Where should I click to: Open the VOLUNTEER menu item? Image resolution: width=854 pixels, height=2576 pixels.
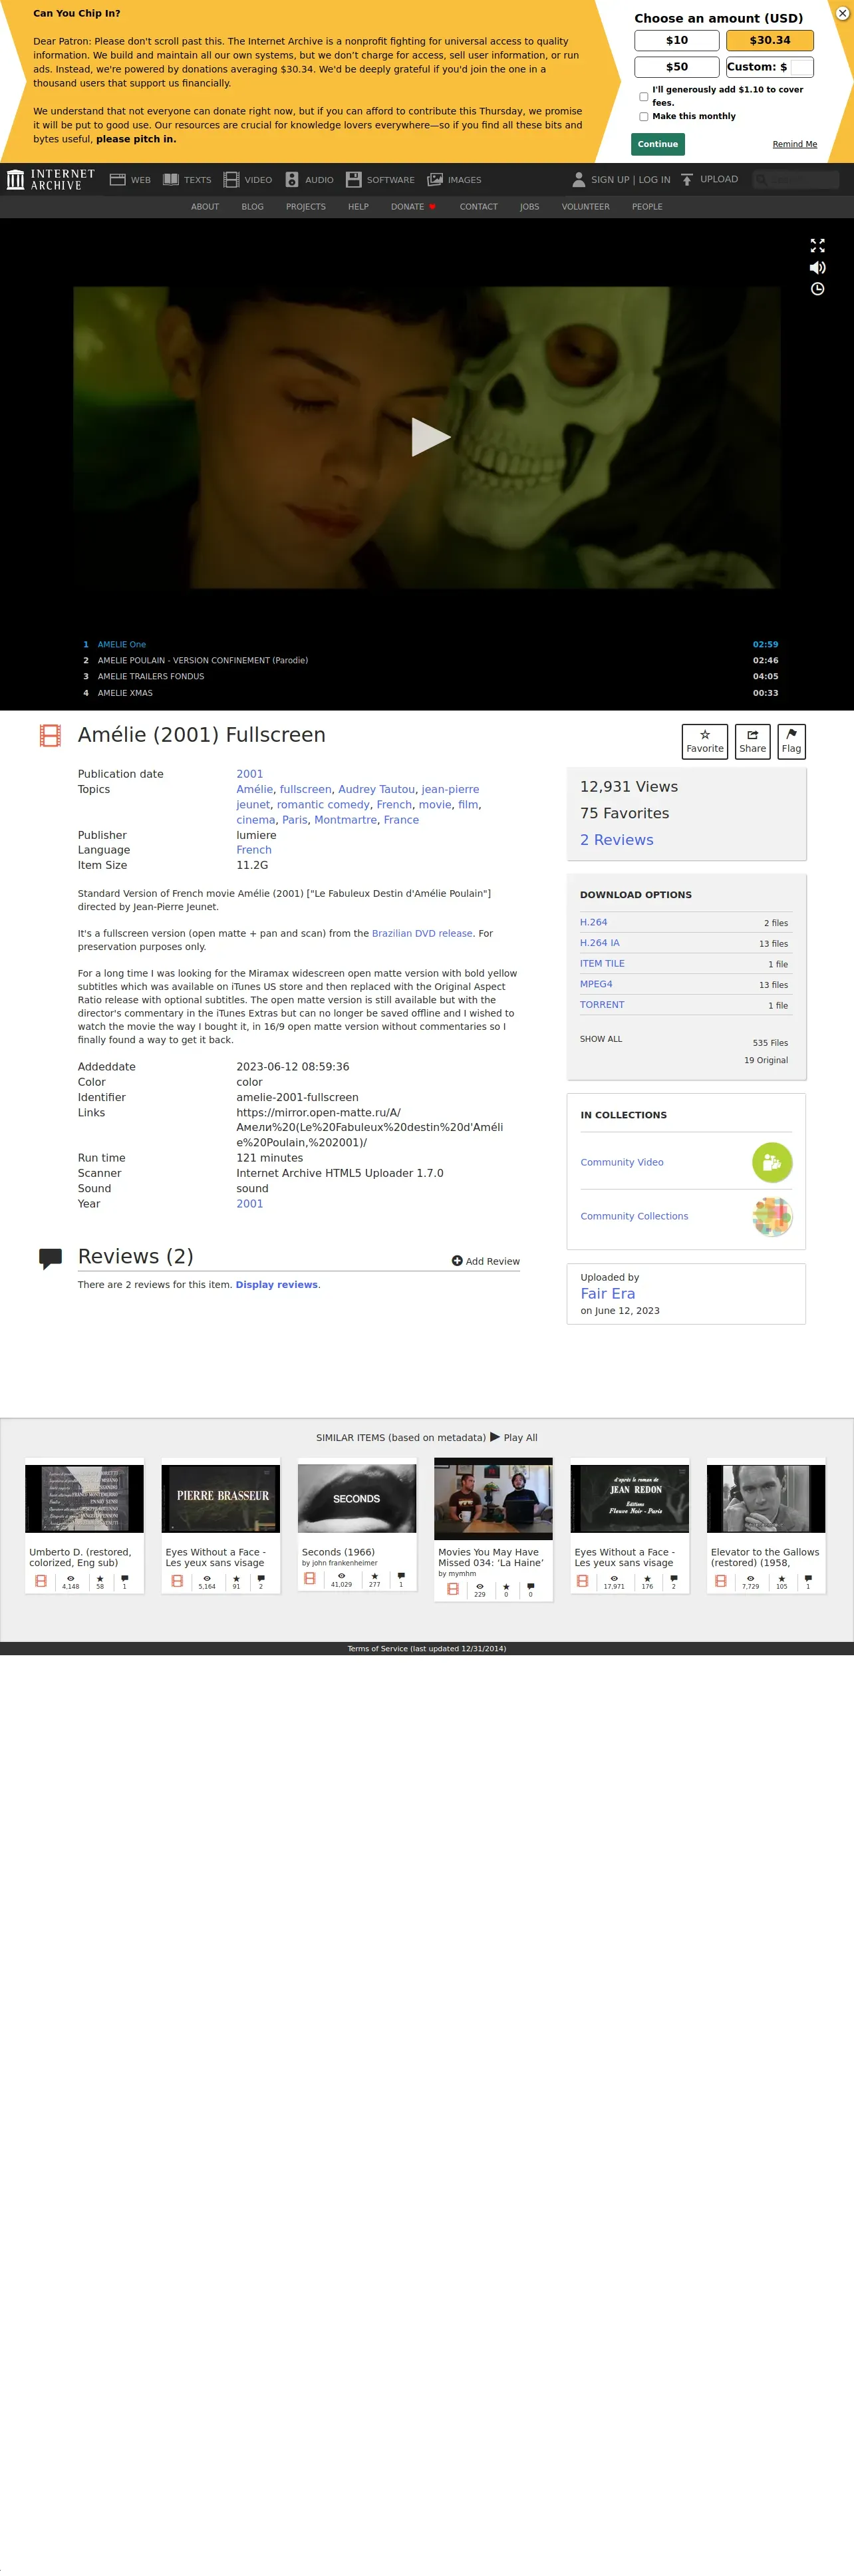point(585,207)
